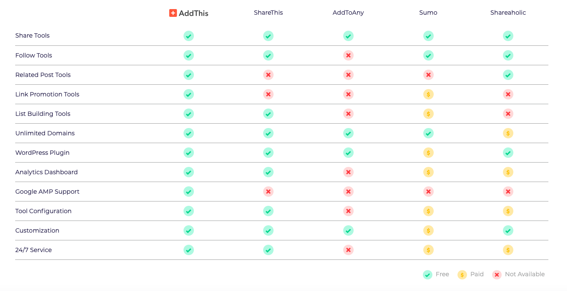Click Sumo Unlimited Domains check icon

tap(428, 133)
